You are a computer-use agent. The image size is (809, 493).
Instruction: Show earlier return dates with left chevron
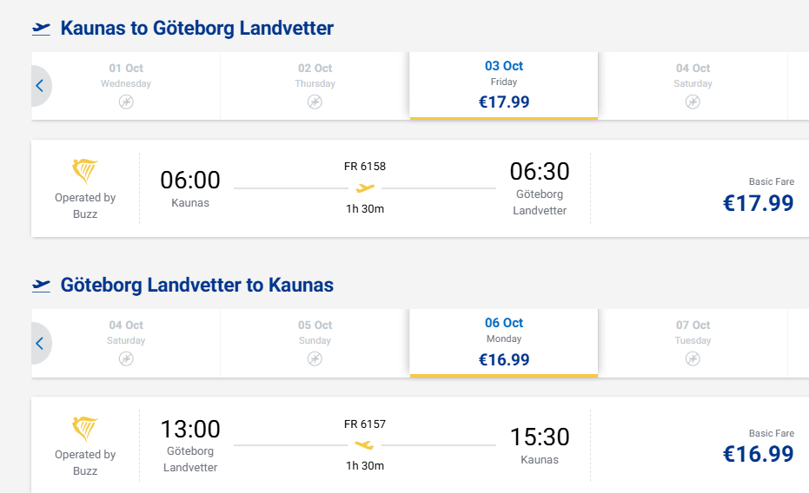pos(41,343)
